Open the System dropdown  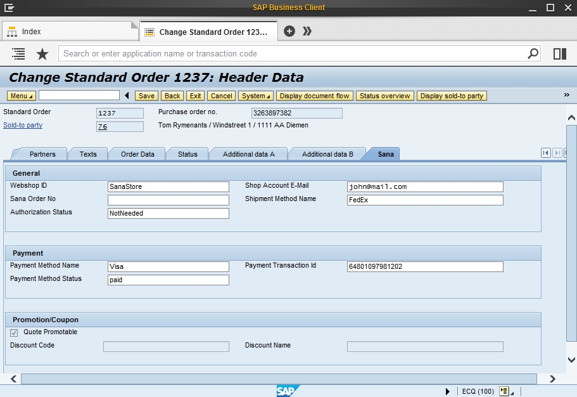(256, 96)
